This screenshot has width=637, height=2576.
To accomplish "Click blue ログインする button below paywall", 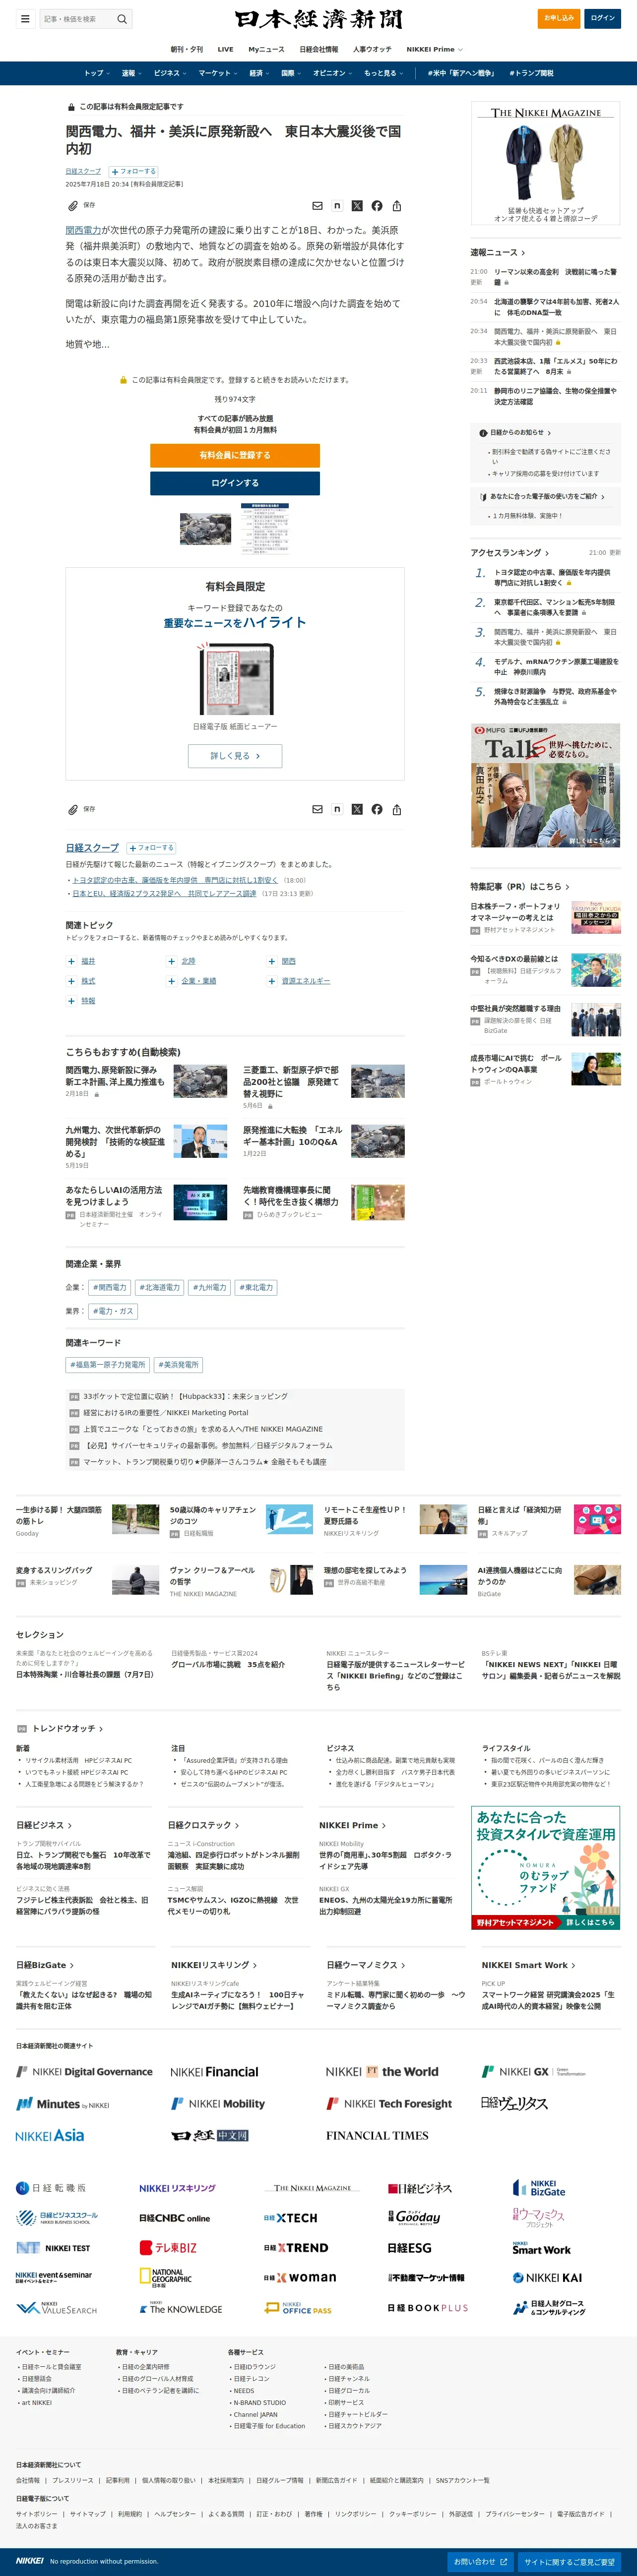I will point(235,483).
